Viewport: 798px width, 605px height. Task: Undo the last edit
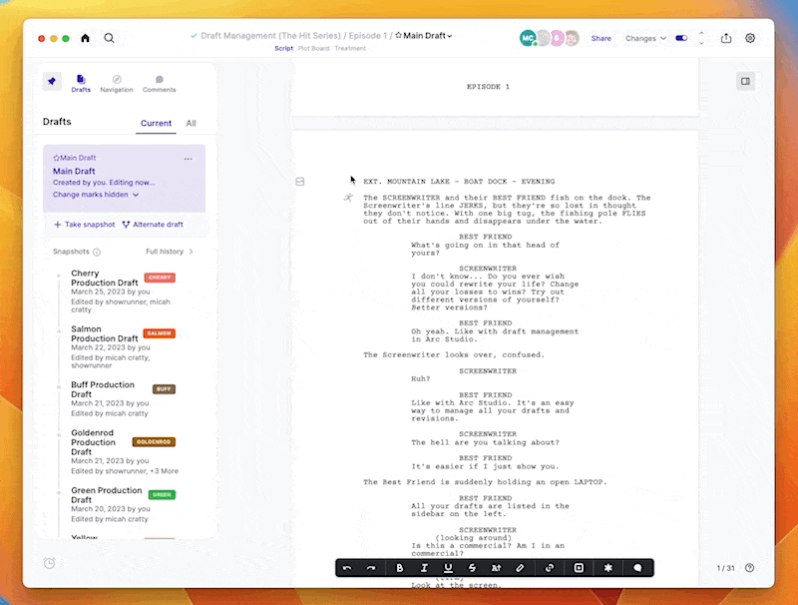(x=347, y=568)
